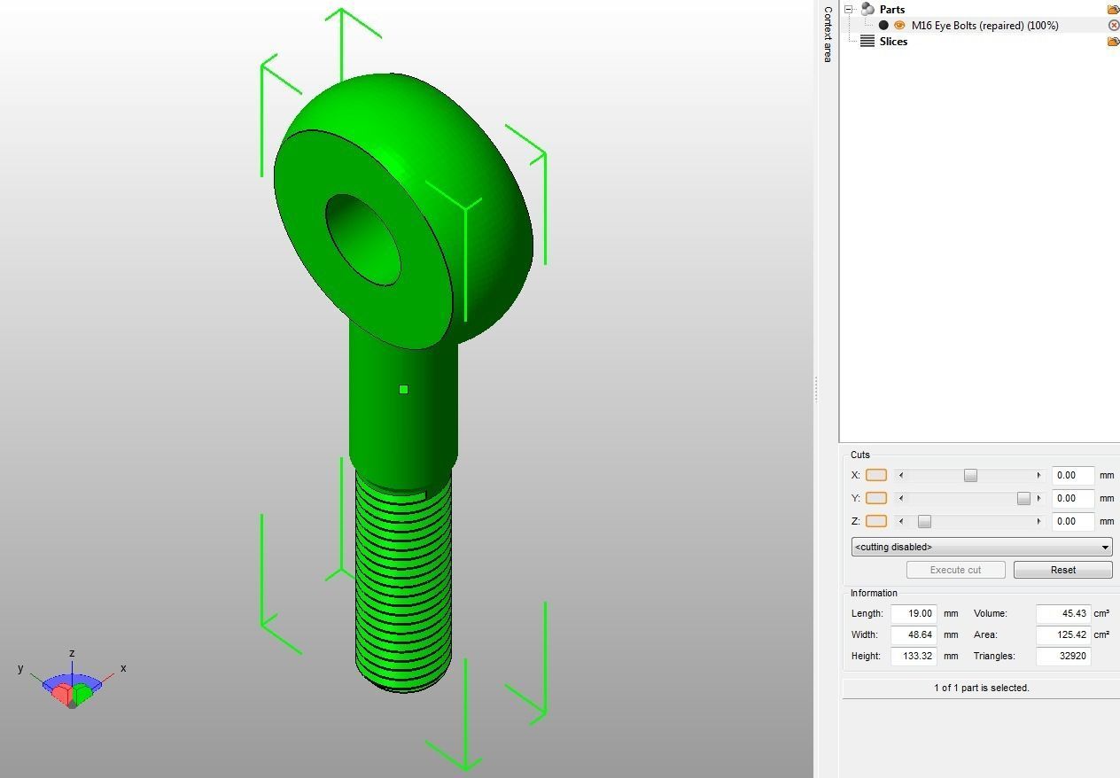Collapse the Parts tree node

(x=848, y=9)
